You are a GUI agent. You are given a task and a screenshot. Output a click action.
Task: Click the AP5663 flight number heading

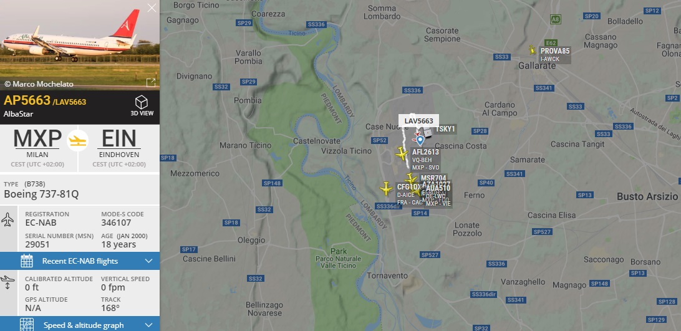[x=27, y=100]
